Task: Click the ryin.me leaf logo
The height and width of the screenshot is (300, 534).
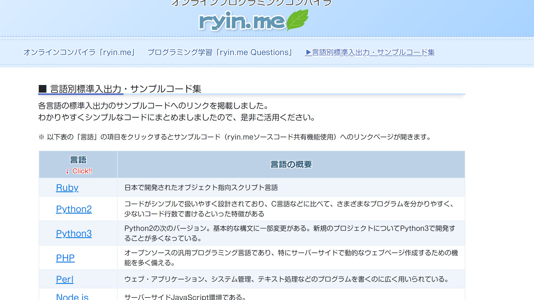Action: 298,19
